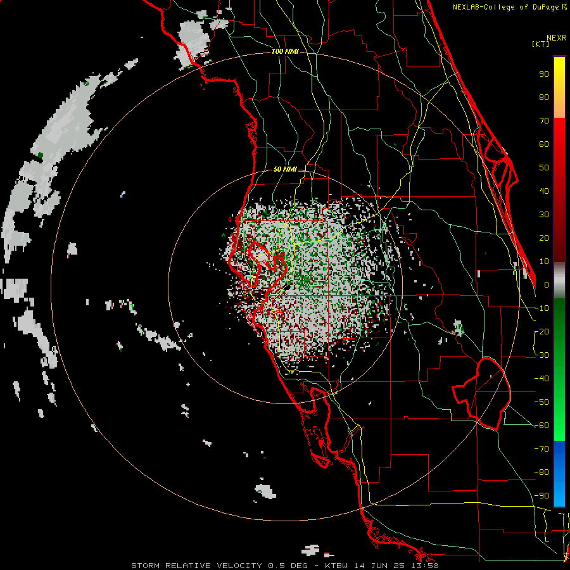The image size is (570, 570).
Task: Click the -80 value on velocity scale
Action: point(541,472)
